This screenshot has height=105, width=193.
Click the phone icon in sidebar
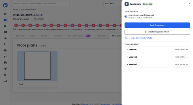pos(5,44)
